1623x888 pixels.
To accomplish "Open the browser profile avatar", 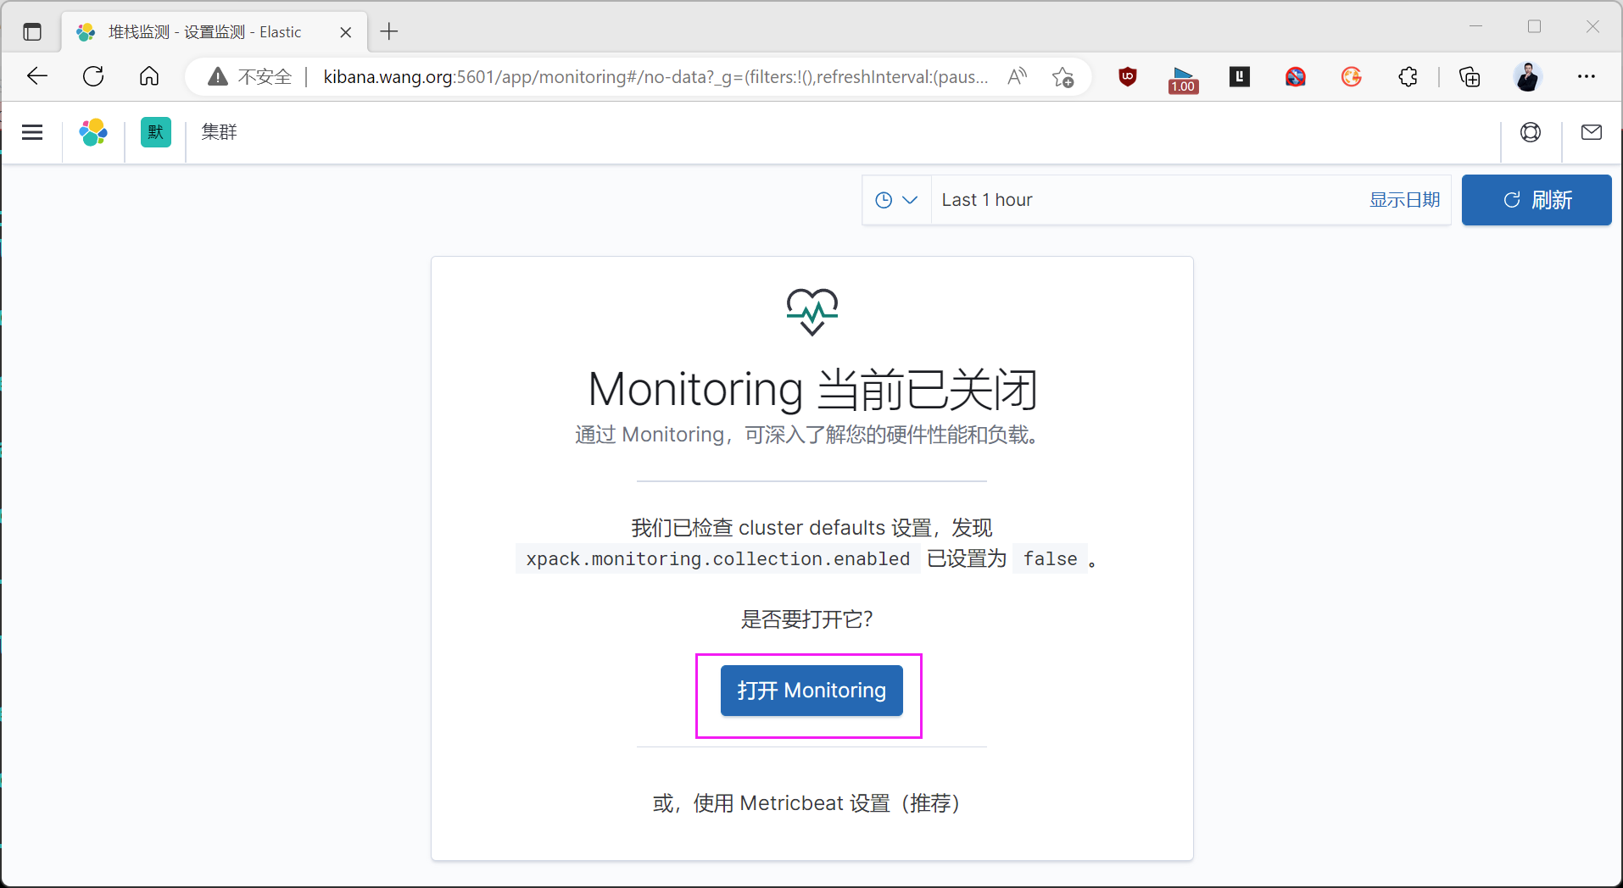I will 1527,77.
